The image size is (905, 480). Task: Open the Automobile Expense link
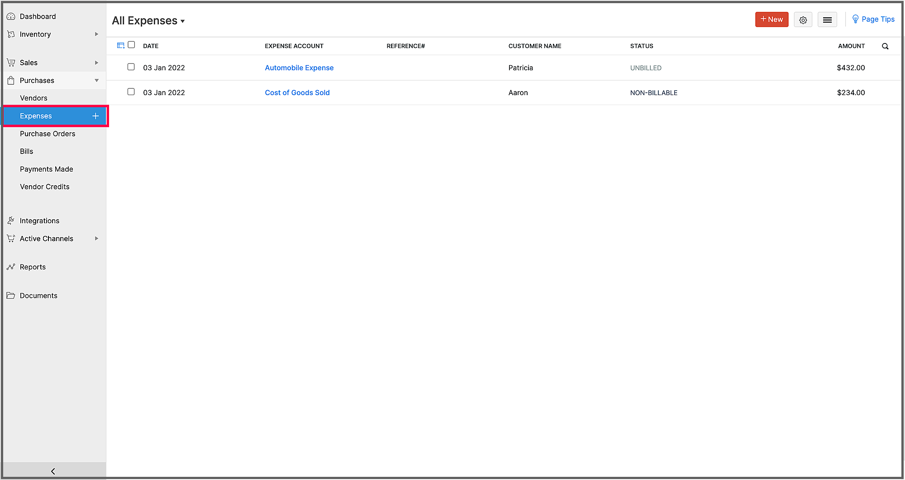pyautogui.click(x=299, y=68)
